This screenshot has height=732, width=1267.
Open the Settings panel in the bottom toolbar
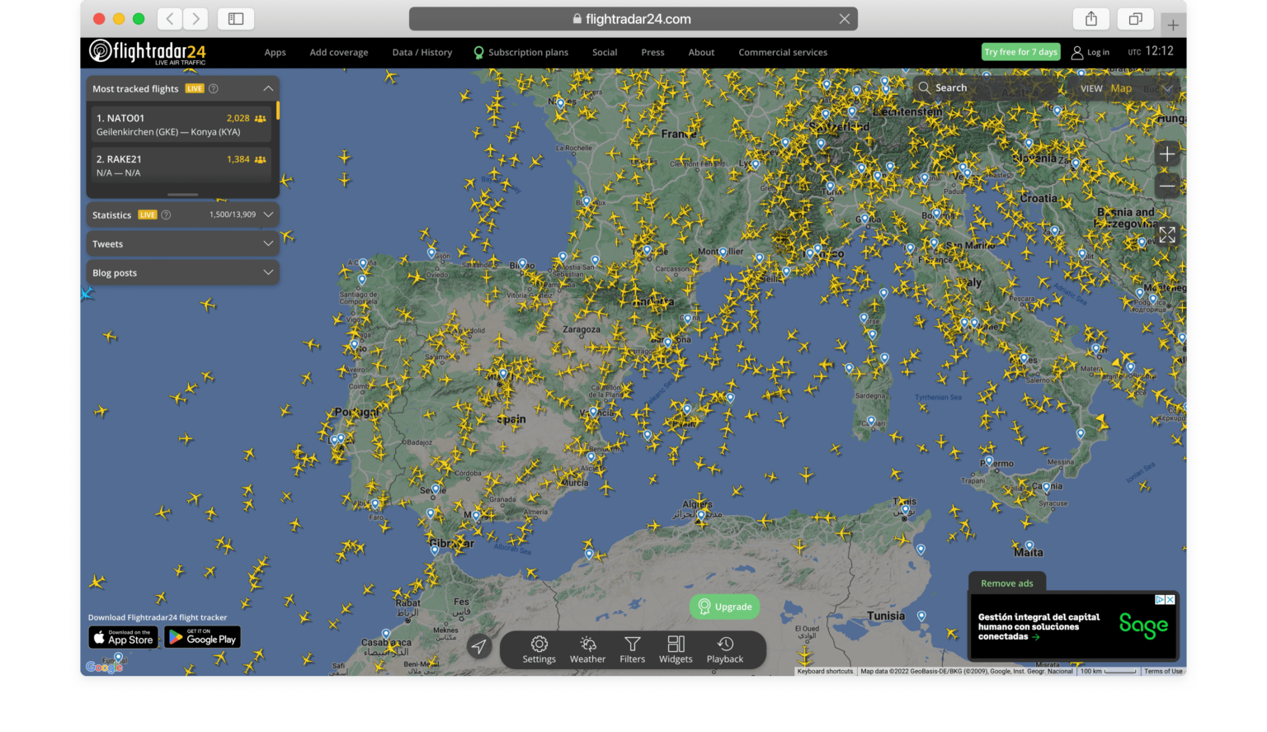[x=539, y=650]
